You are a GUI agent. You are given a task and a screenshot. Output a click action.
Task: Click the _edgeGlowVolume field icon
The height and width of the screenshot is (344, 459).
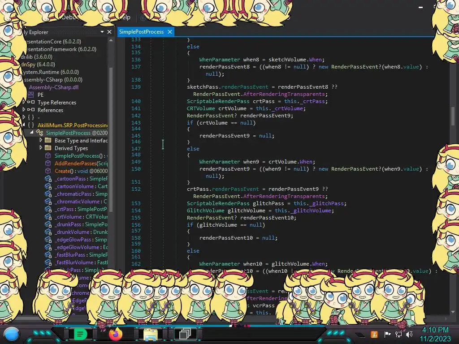click(x=48, y=247)
